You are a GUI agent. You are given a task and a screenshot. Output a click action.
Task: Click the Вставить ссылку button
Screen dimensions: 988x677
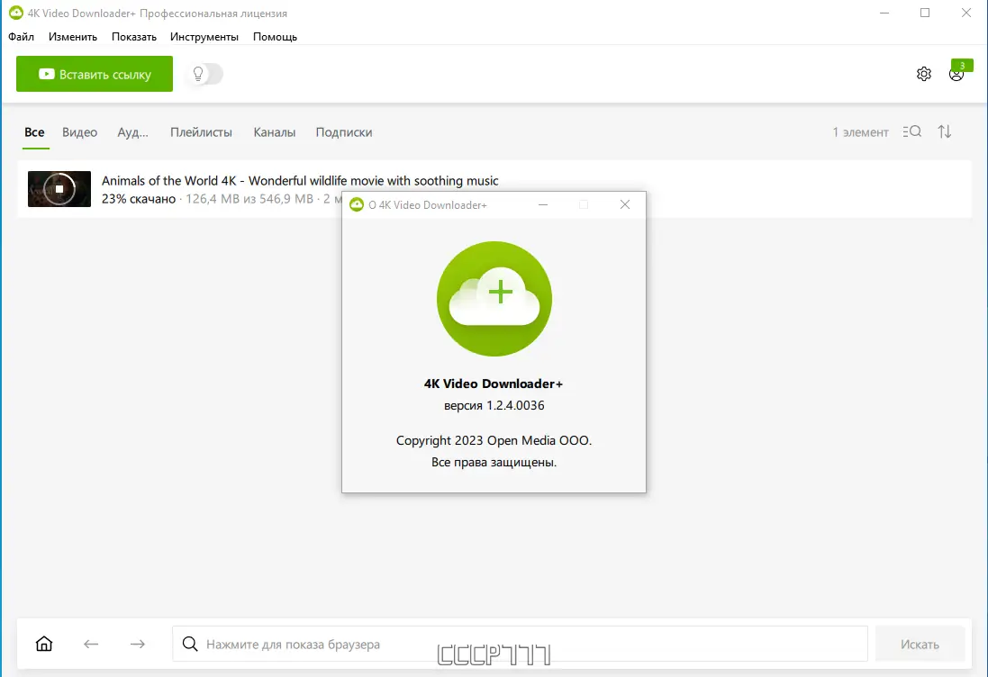click(x=94, y=74)
